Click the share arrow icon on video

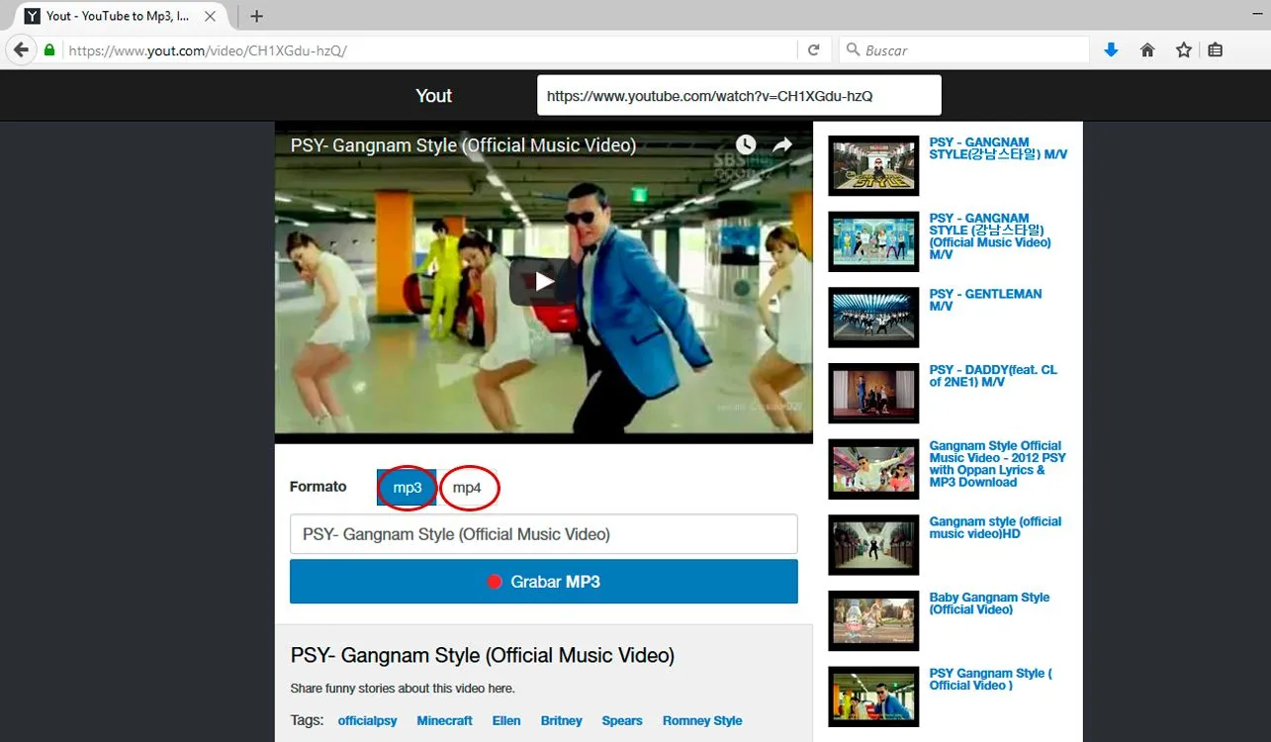click(782, 145)
